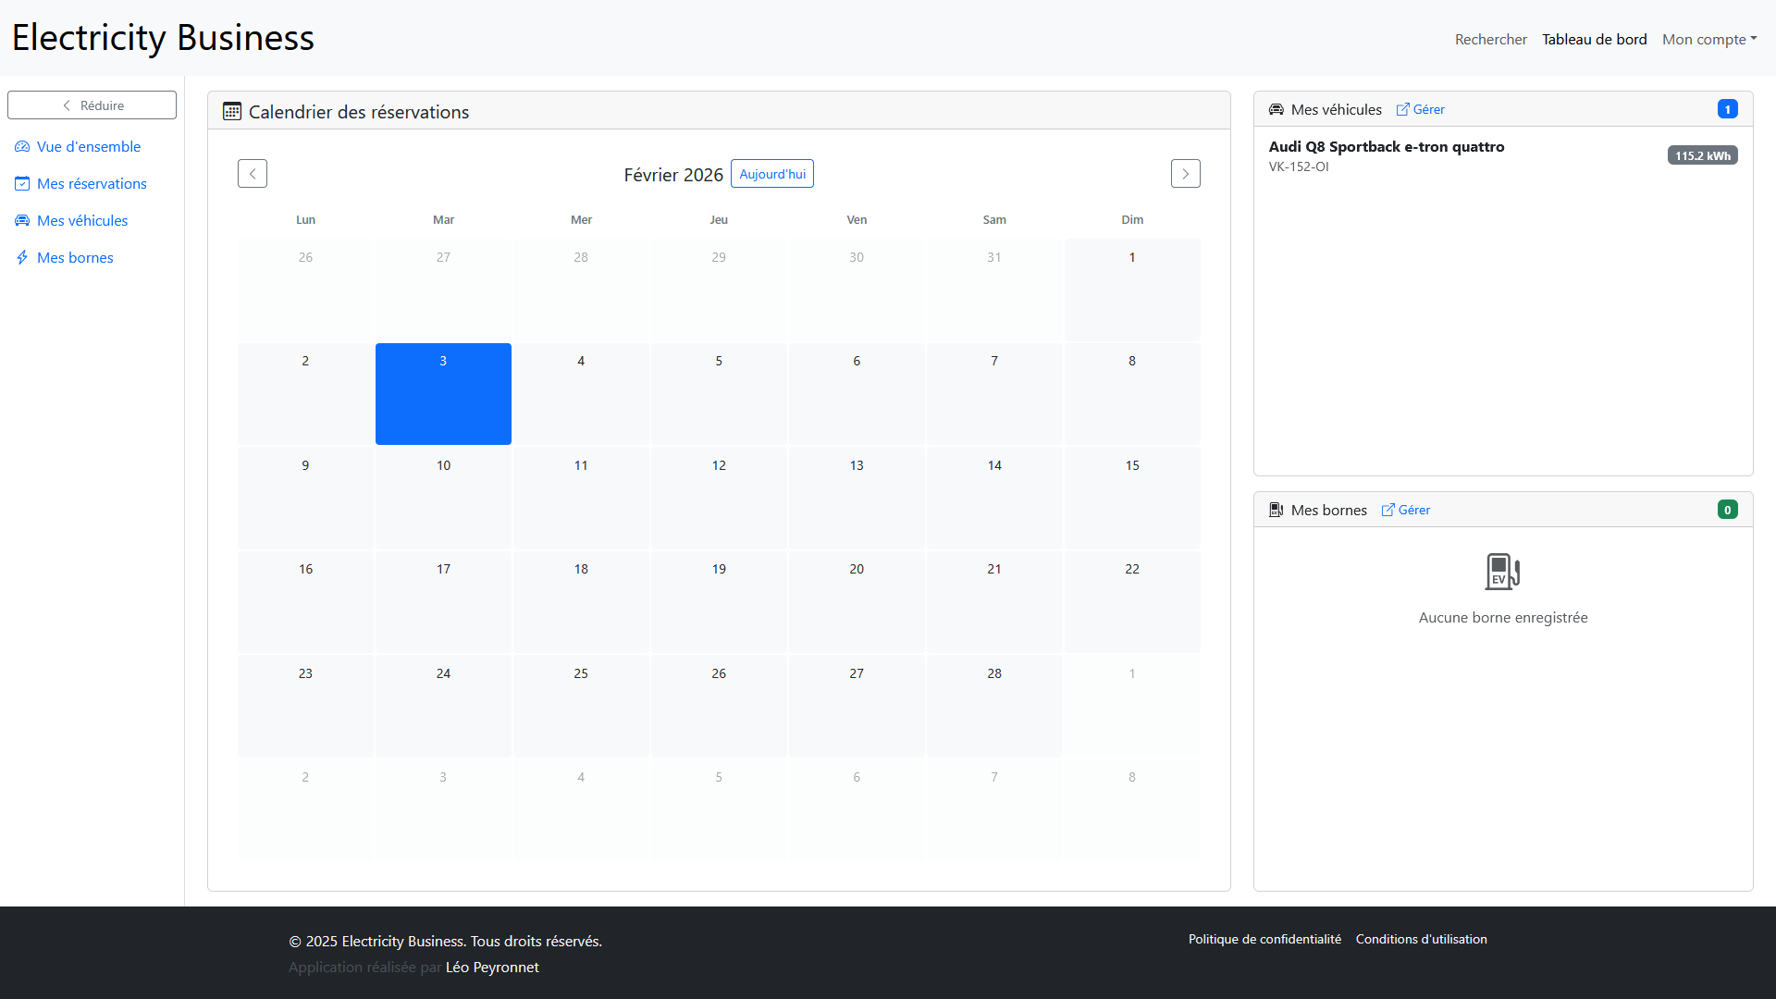
Task: Open Mes véhicules in sidebar menu
Action: point(82,221)
